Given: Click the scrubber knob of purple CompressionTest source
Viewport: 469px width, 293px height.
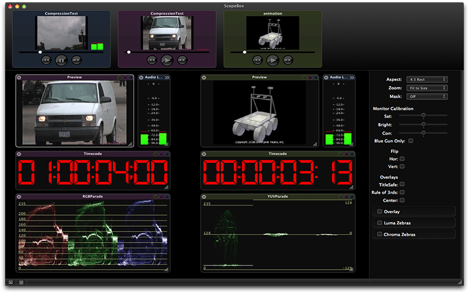Looking at the screenshot, I should click(128, 52).
